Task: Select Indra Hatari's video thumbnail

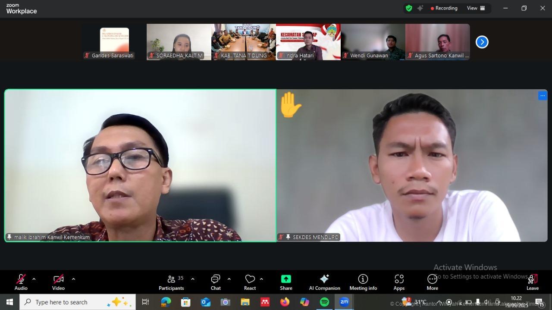Action: coord(308,42)
